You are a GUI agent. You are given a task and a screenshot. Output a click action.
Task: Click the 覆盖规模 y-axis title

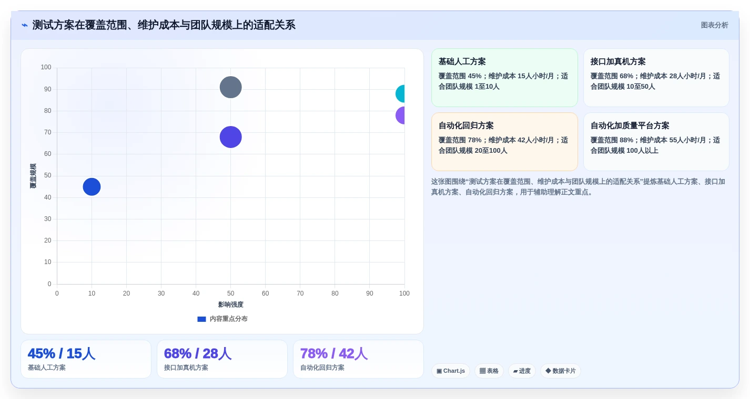coord(33,176)
